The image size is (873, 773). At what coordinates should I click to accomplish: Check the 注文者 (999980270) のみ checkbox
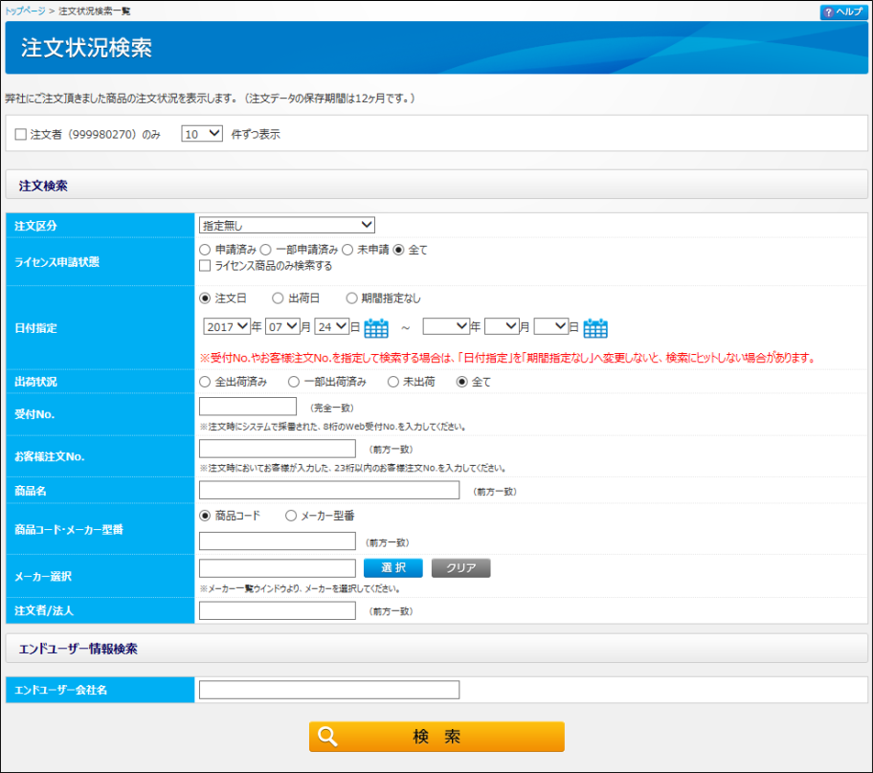pos(20,135)
